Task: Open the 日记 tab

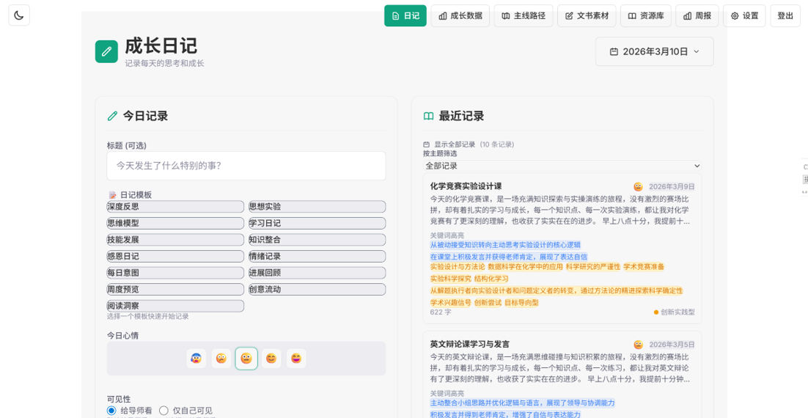Action: point(405,16)
